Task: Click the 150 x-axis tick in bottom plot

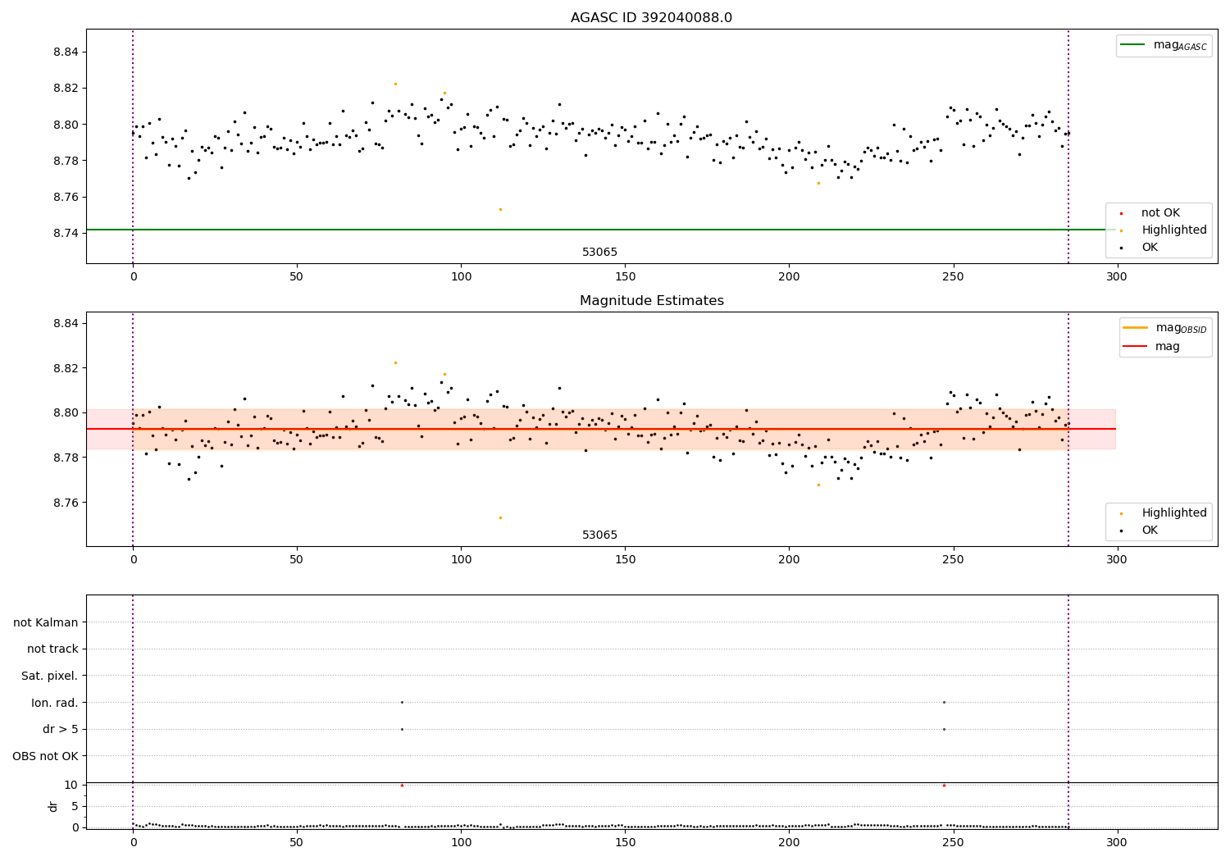Action: coord(625,843)
